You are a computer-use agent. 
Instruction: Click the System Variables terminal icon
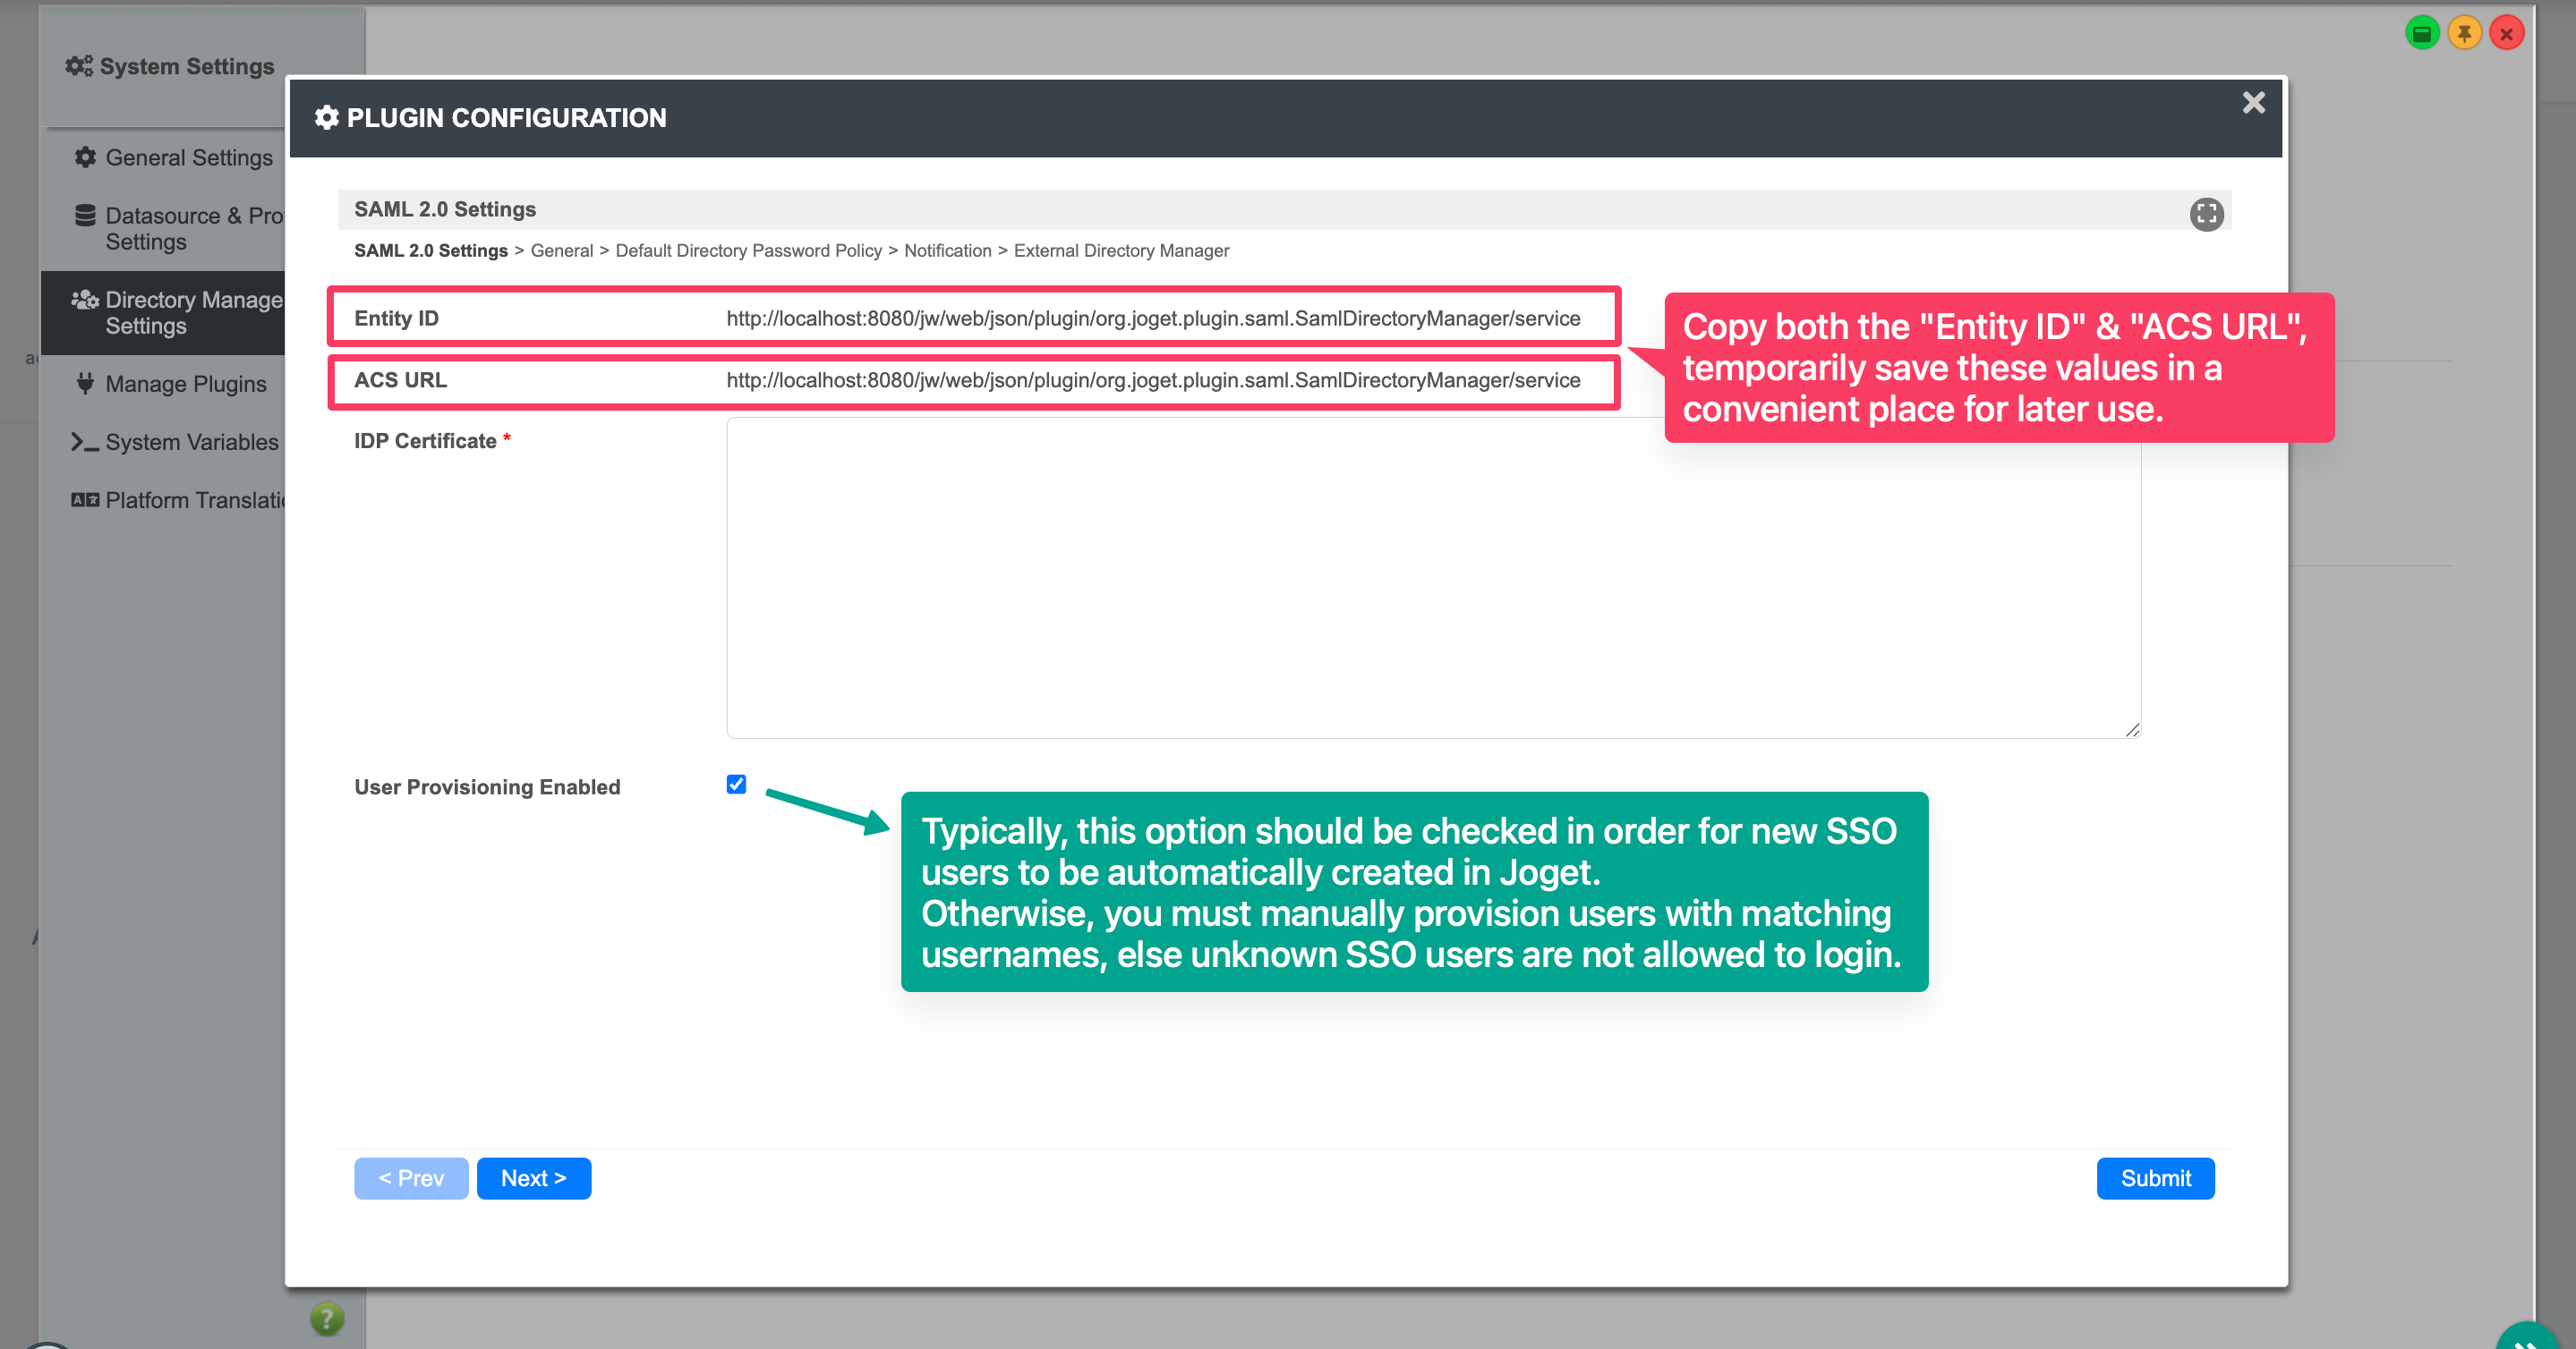pos(84,441)
